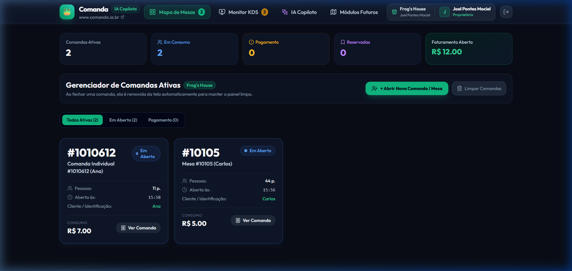Click the store icon beside Frog's House
The height and width of the screenshot is (271, 572).
point(394,12)
